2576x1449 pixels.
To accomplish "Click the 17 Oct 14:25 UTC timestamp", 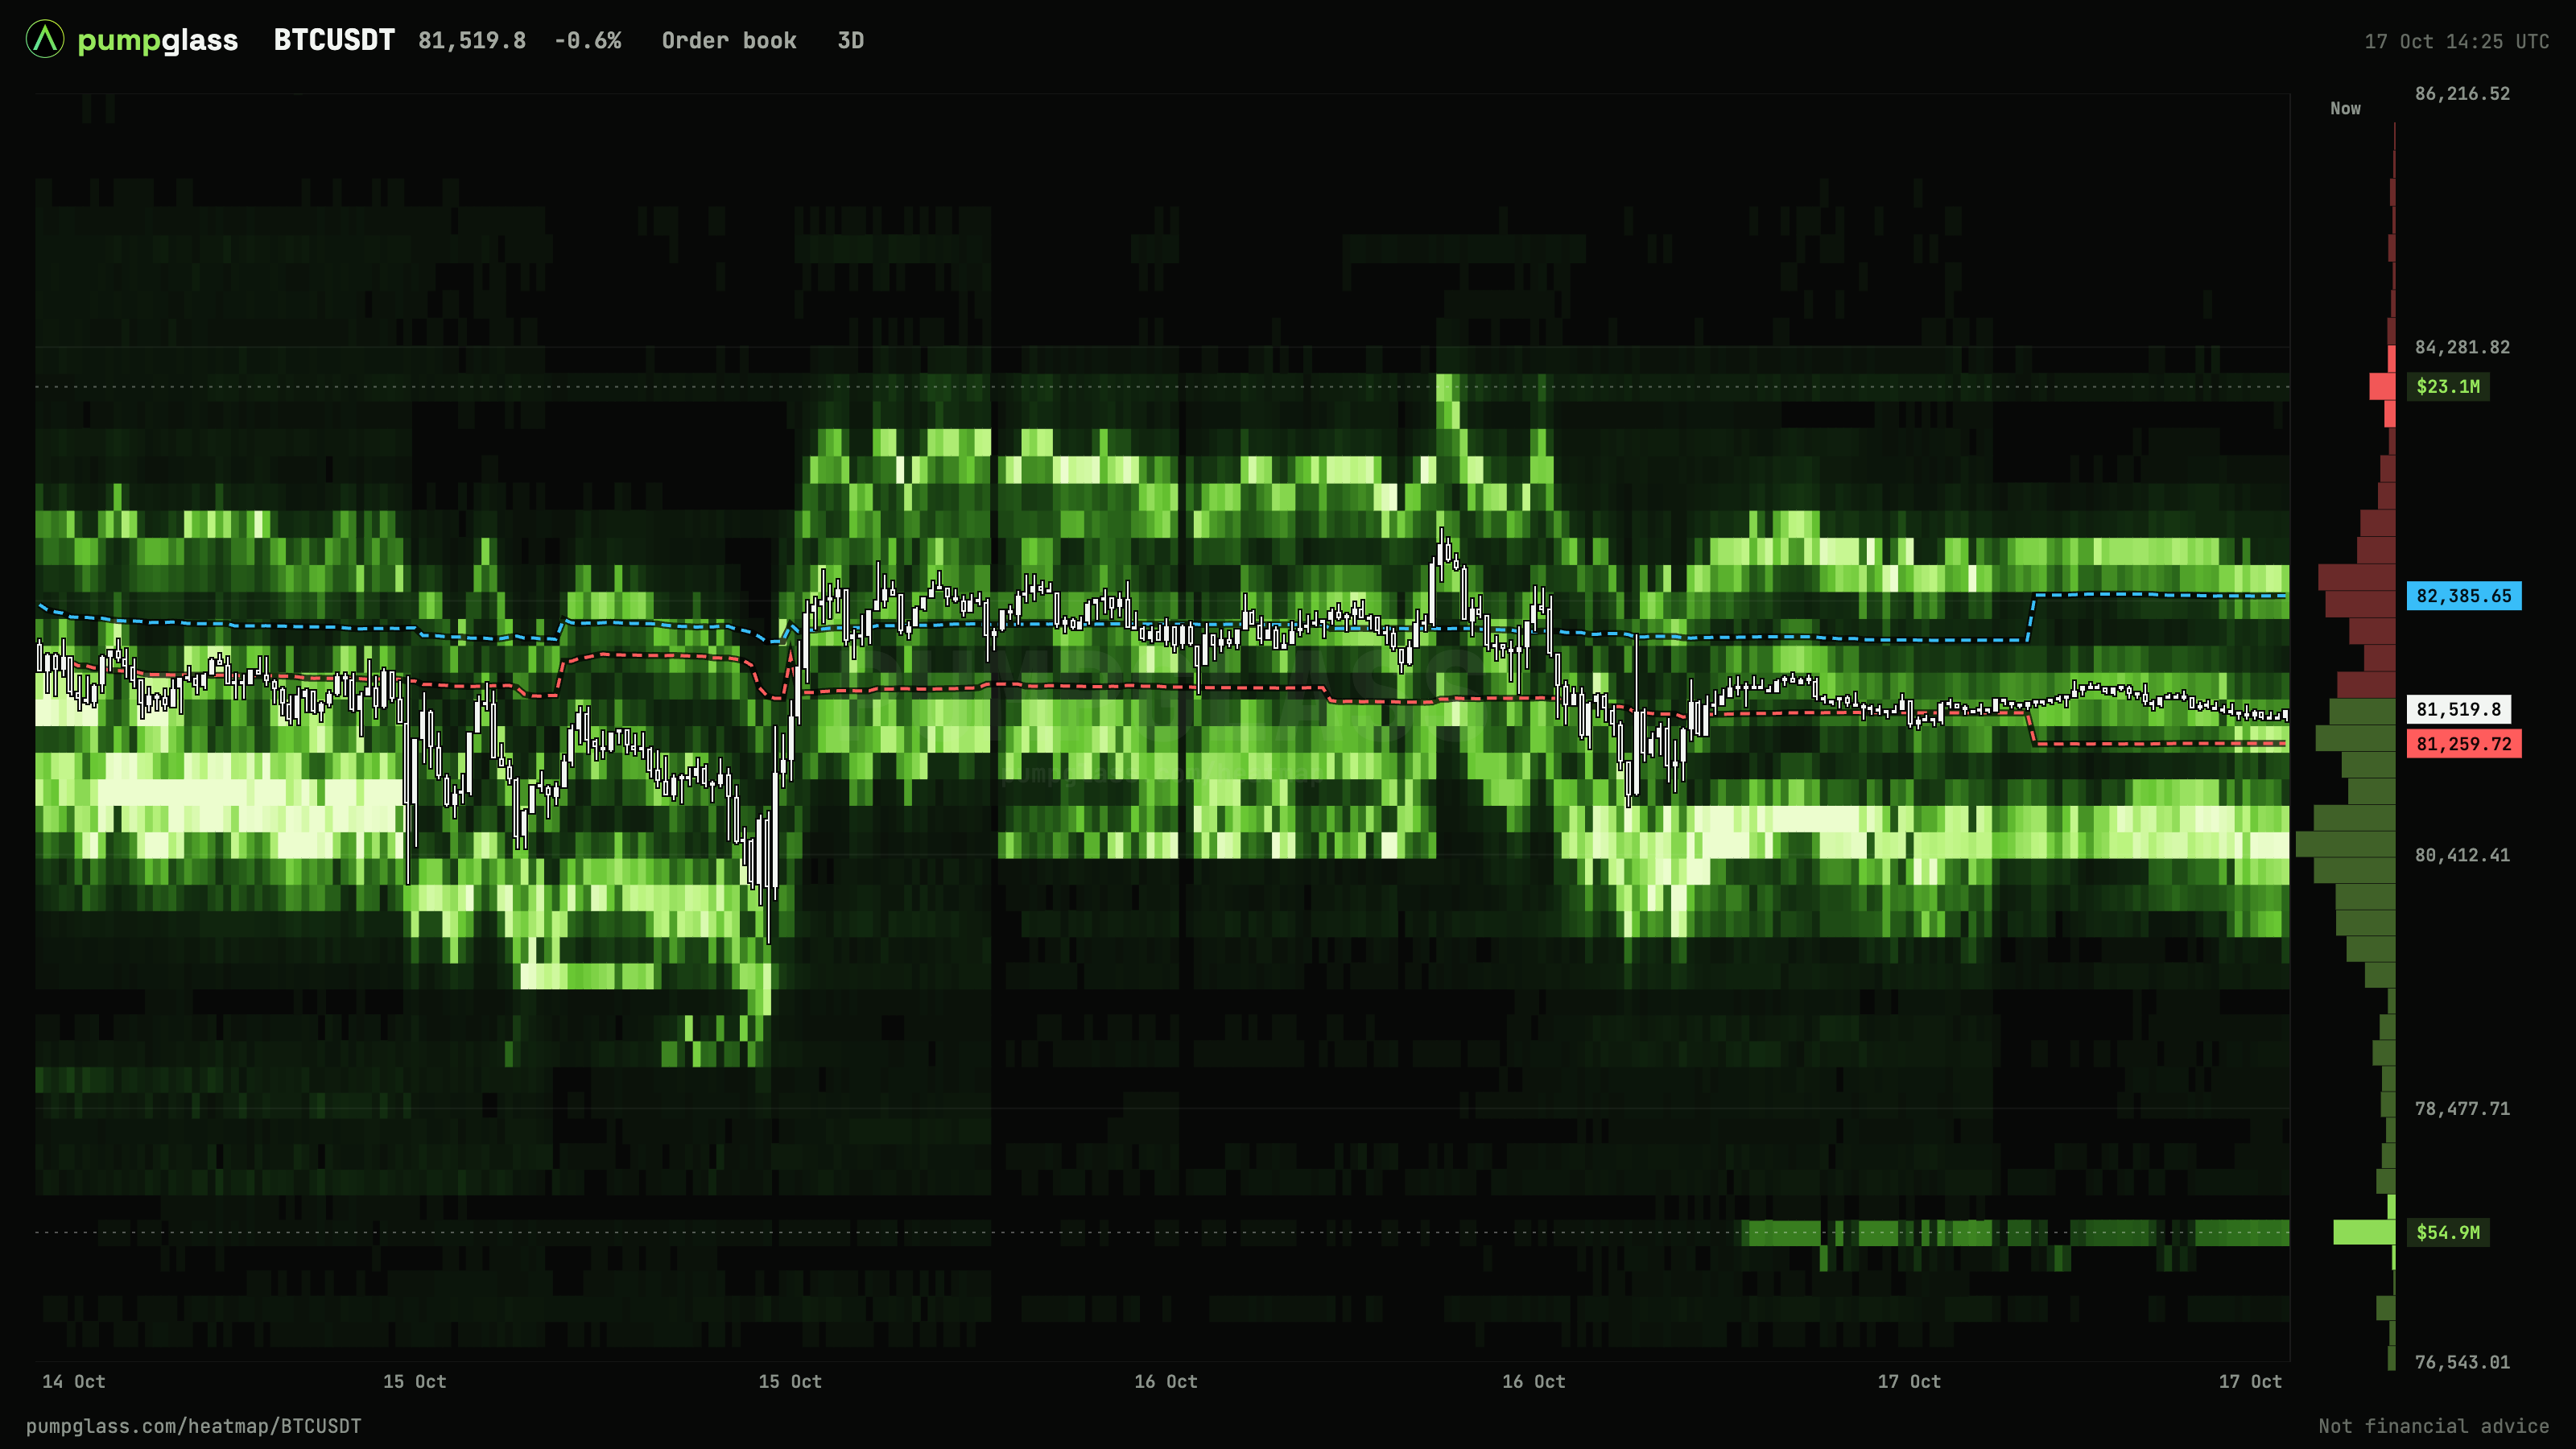I will pos(2456,42).
